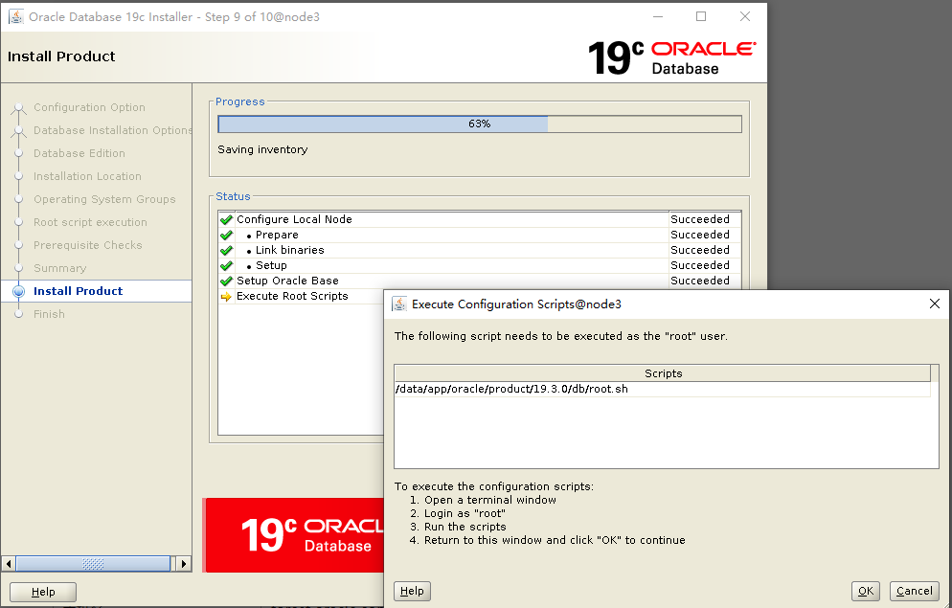
Task: Click green checkmark beside Setup Oracle Base
Action: coord(226,281)
